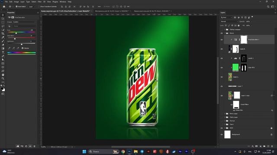Screen dimensions: 277x155
Task: Hide the Layer 7 visibility eye
Action: pyautogui.click(x=222, y=86)
